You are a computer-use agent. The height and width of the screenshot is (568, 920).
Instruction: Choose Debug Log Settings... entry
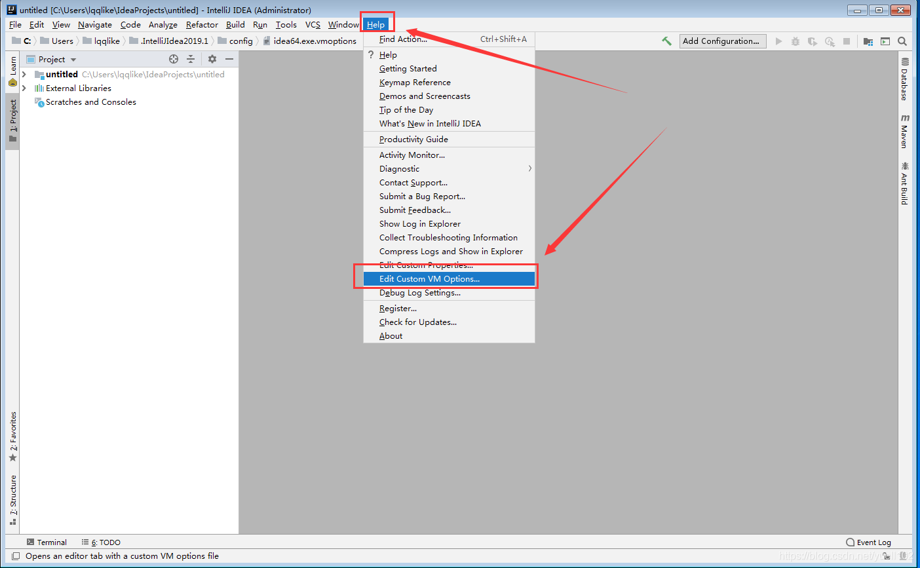point(450,293)
